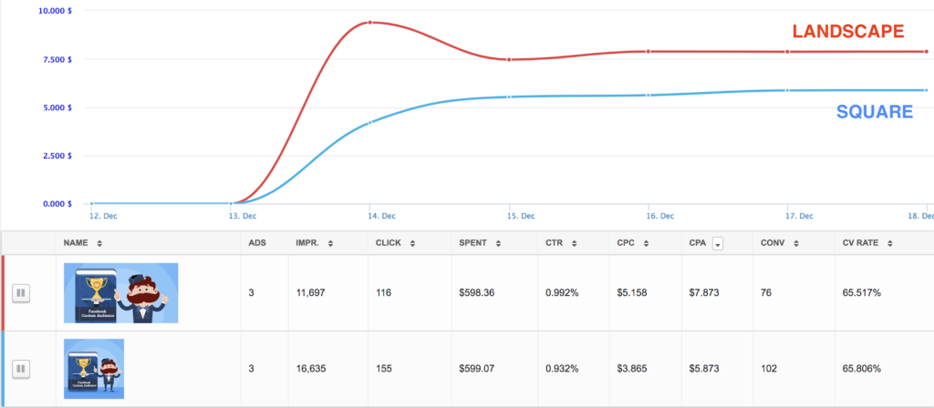934x408 pixels.
Task: Sort by CPC column arrows
Action: (x=645, y=243)
